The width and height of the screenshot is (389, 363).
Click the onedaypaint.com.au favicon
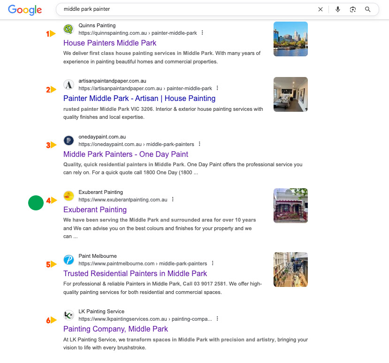pos(69,140)
